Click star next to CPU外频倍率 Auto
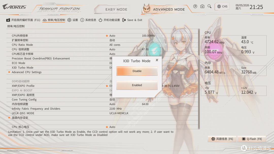The width and height of the screenshot is (274, 154). click(x=107, y=35)
